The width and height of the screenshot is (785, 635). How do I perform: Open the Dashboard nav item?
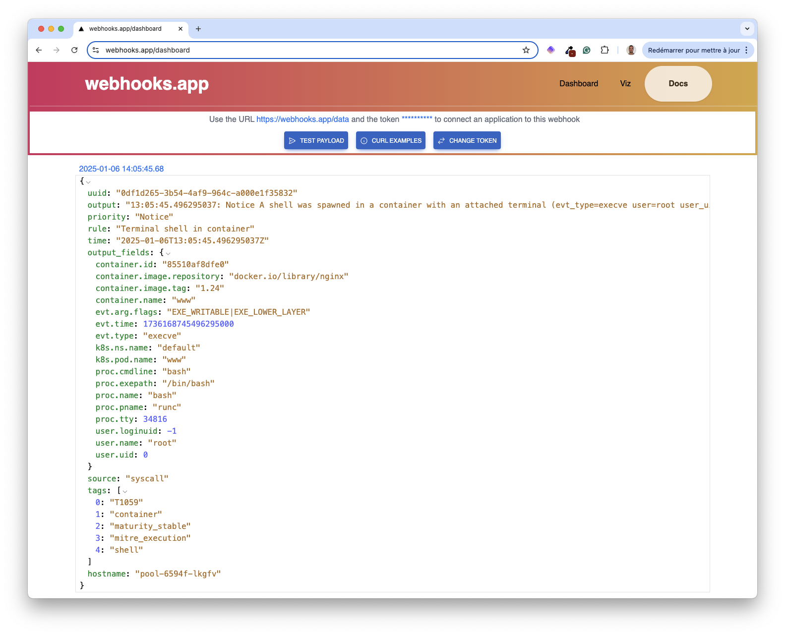coord(579,84)
